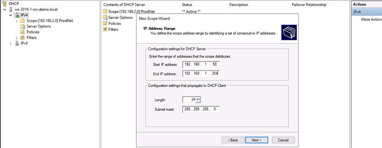382x148 pixels.
Task: Click the DHCP root trophy icon
Action: 4,3
